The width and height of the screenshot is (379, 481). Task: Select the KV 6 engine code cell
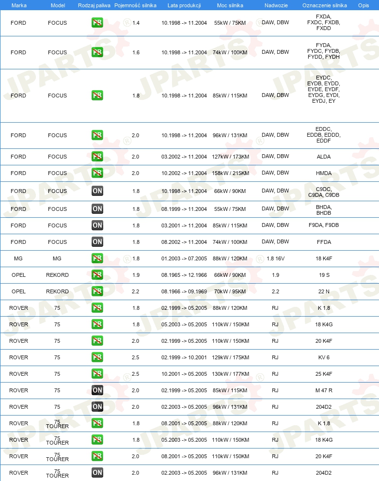click(x=324, y=357)
